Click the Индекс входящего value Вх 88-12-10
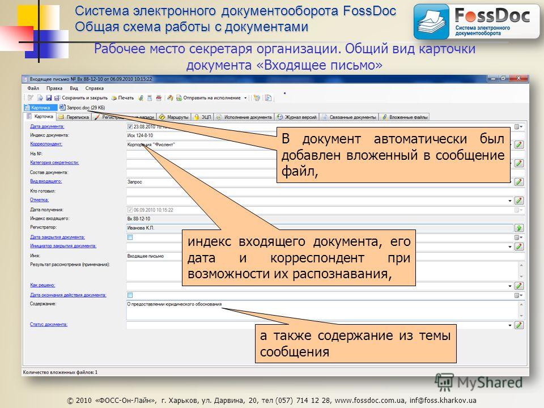 coord(138,219)
